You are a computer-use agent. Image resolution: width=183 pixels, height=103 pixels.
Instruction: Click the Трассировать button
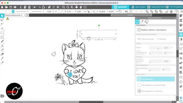(156, 79)
